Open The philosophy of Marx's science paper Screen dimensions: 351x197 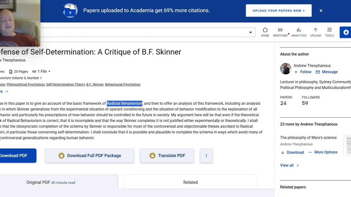(x=308, y=138)
